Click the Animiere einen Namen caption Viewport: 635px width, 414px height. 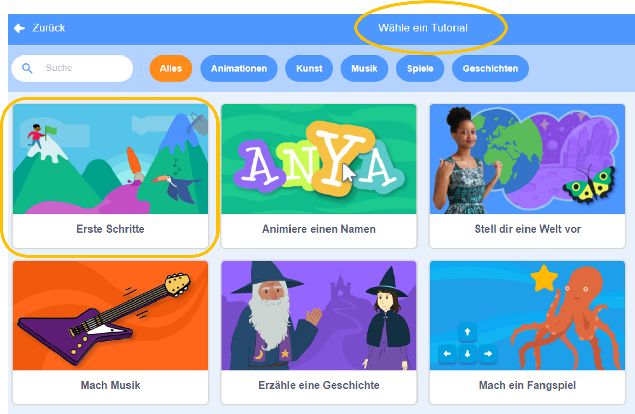pyautogui.click(x=319, y=229)
